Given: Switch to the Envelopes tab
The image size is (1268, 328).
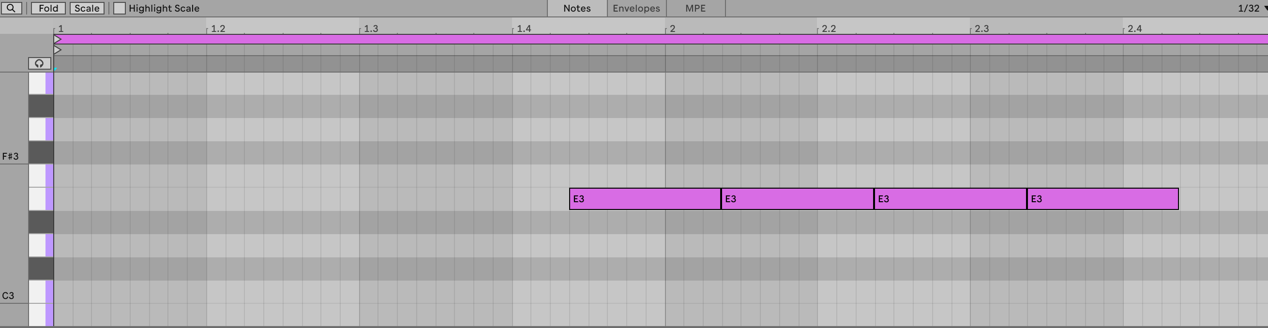Looking at the screenshot, I should coord(636,8).
